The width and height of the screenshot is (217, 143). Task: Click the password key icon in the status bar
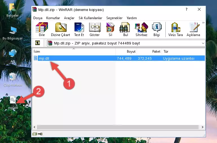[x=40, y=134]
